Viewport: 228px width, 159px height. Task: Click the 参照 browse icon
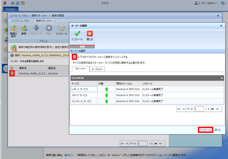tap(24, 28)
